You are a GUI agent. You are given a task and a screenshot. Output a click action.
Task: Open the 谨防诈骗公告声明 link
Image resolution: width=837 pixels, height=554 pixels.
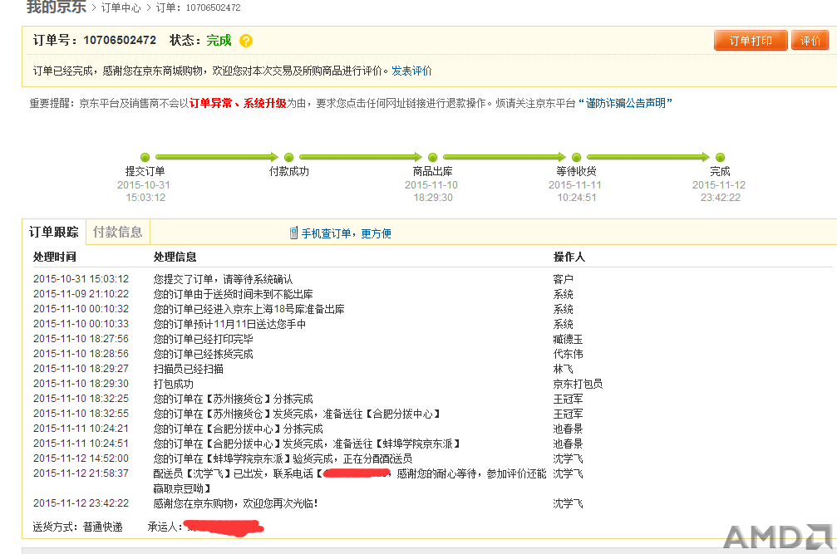(626, 103)
